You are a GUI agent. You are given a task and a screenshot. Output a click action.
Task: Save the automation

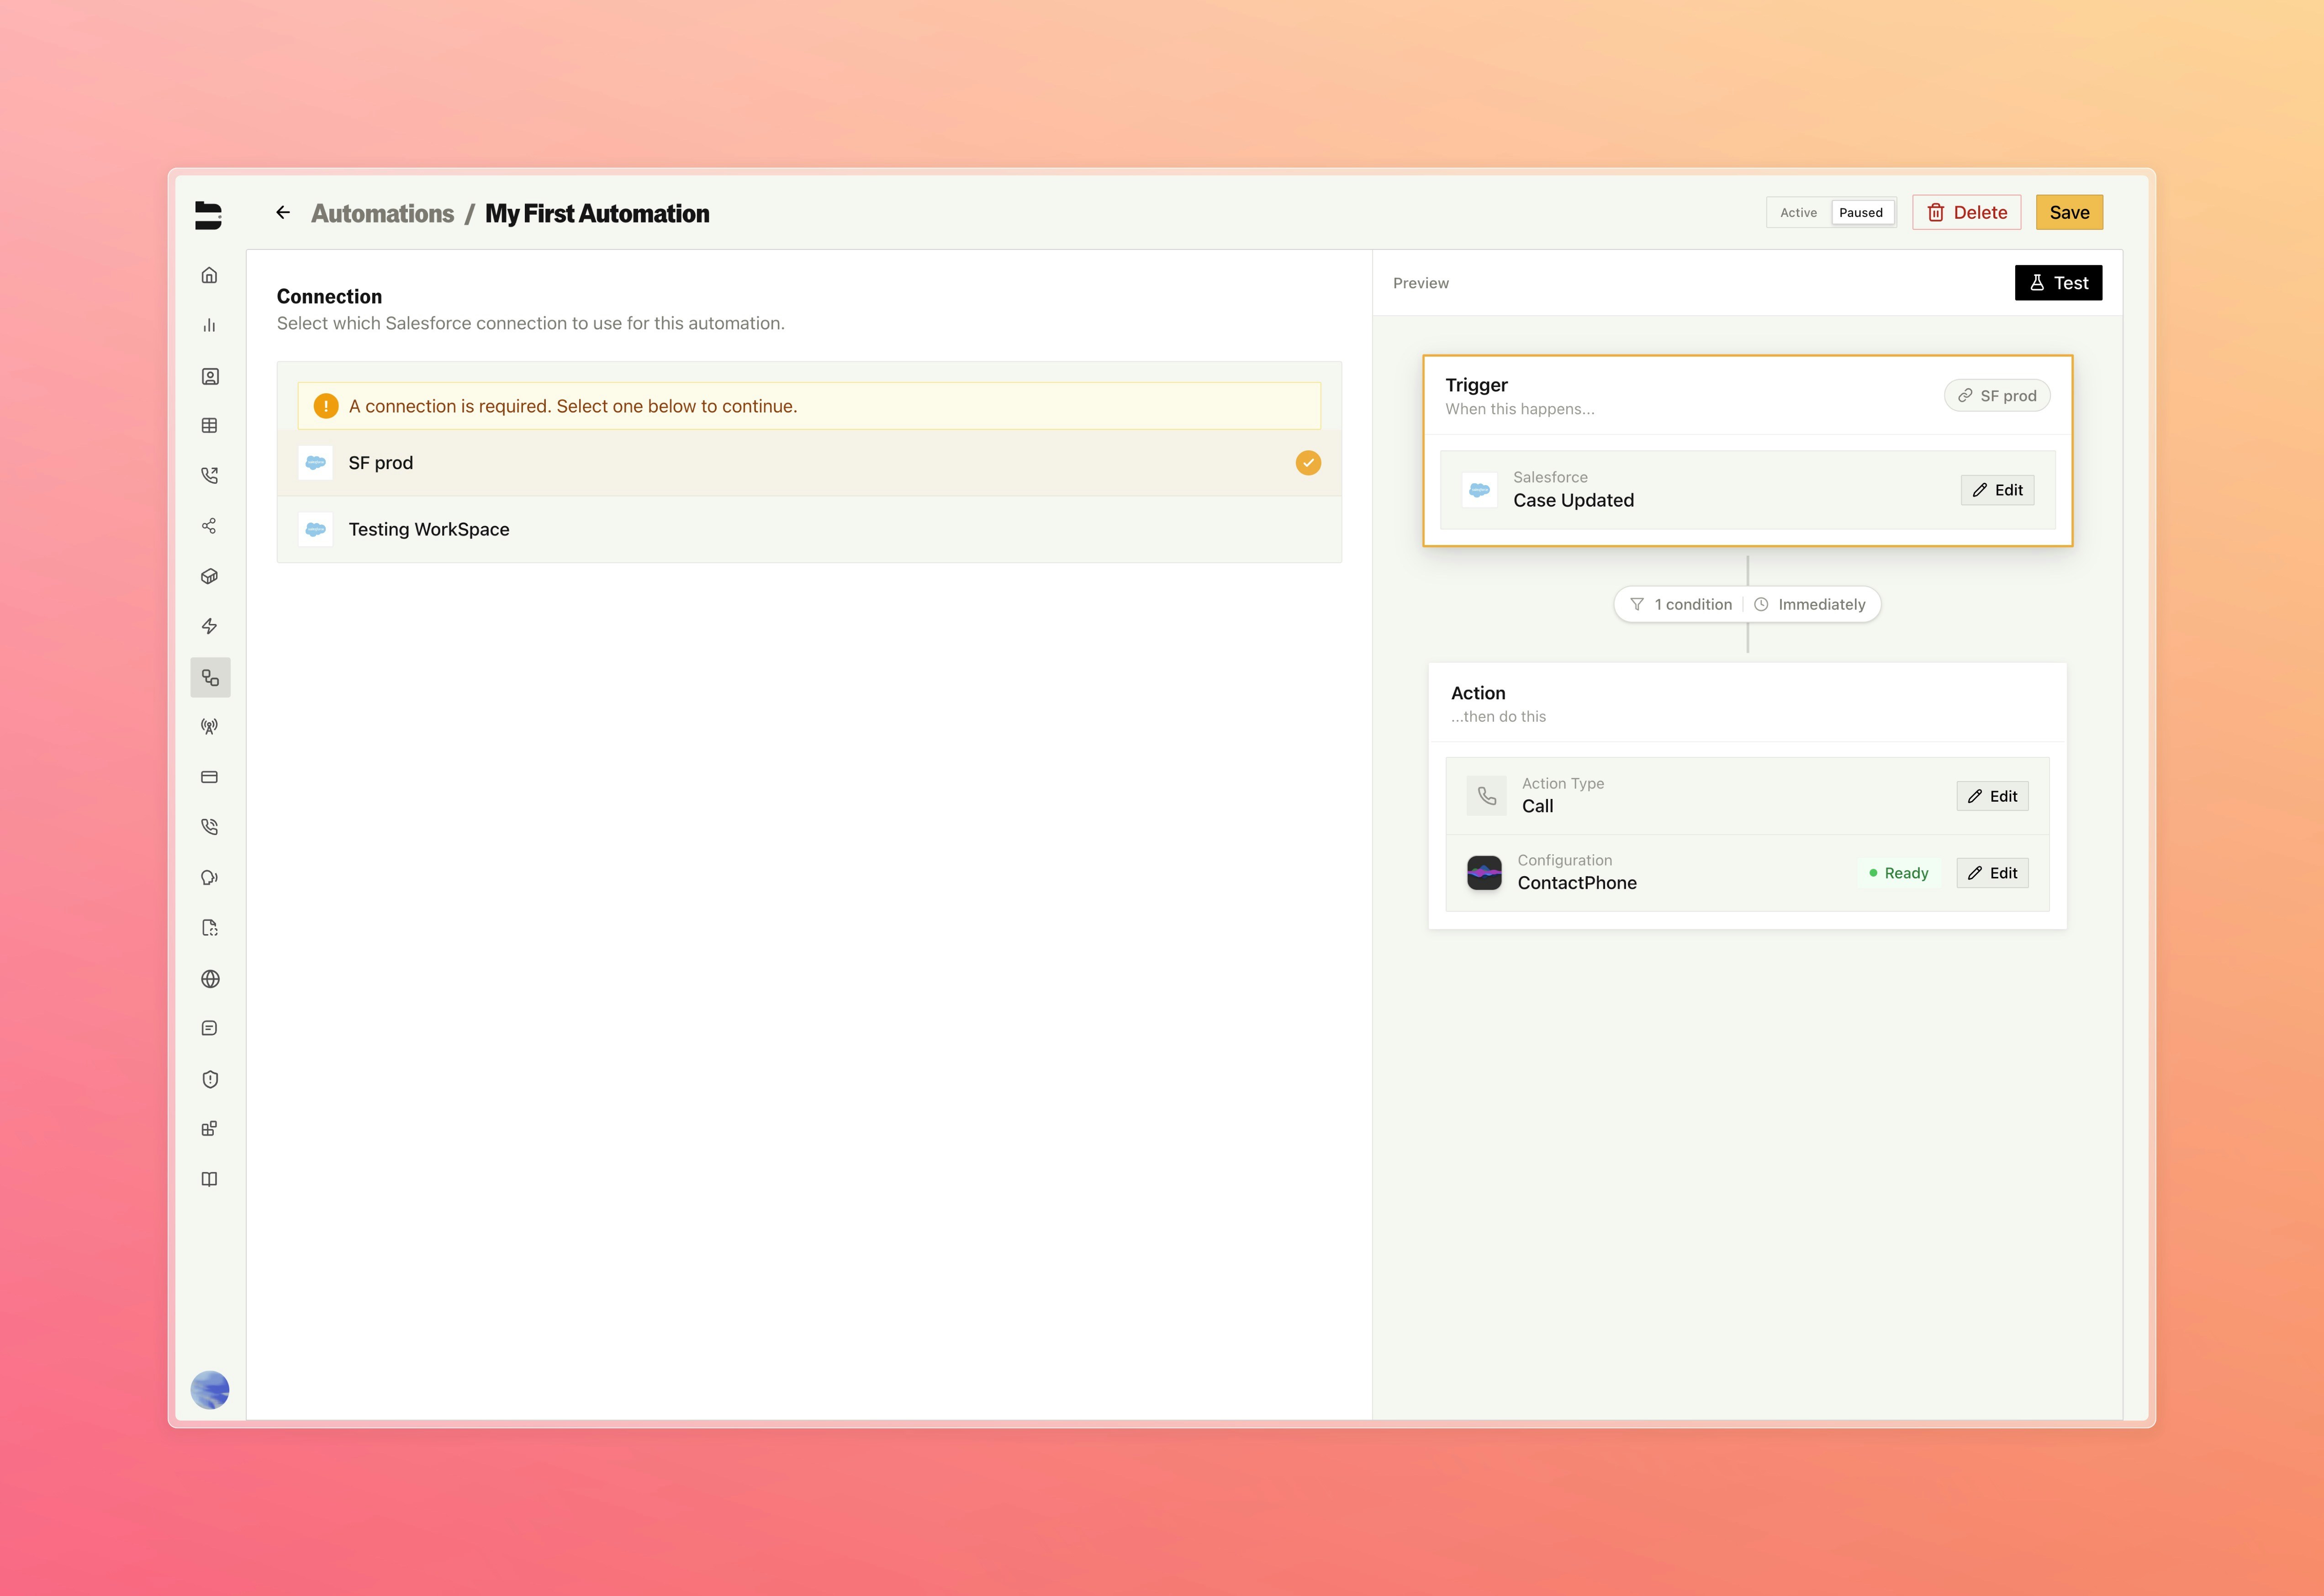[2069, 212]
